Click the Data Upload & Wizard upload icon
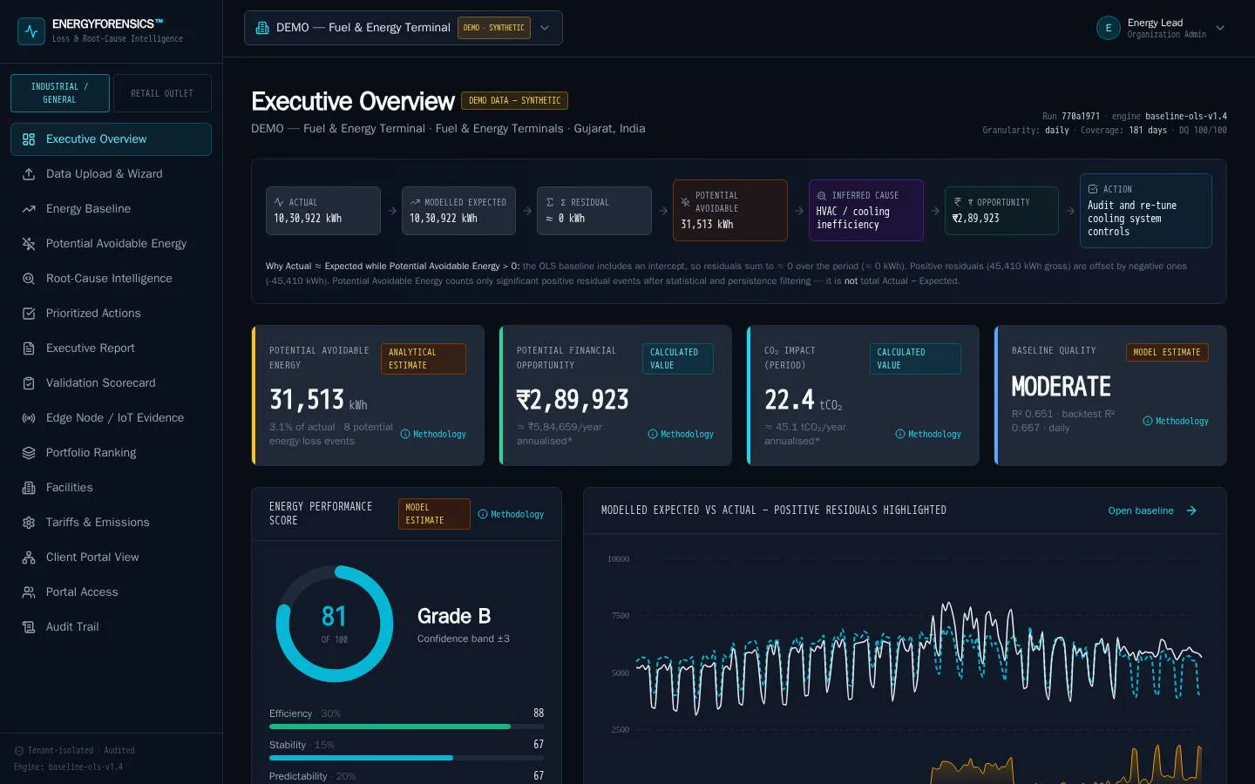The image size is (1255, 784). click(29, 174)
